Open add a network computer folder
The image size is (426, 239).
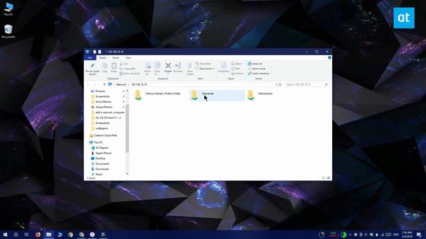click(110, 112)
